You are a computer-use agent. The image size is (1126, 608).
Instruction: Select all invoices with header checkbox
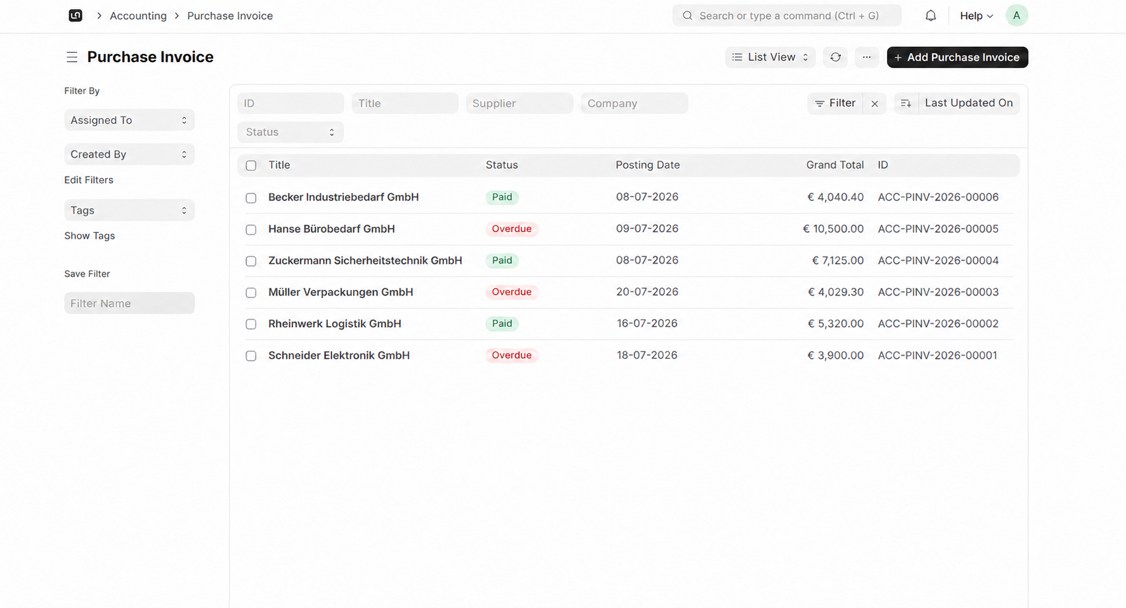(251, 166)
